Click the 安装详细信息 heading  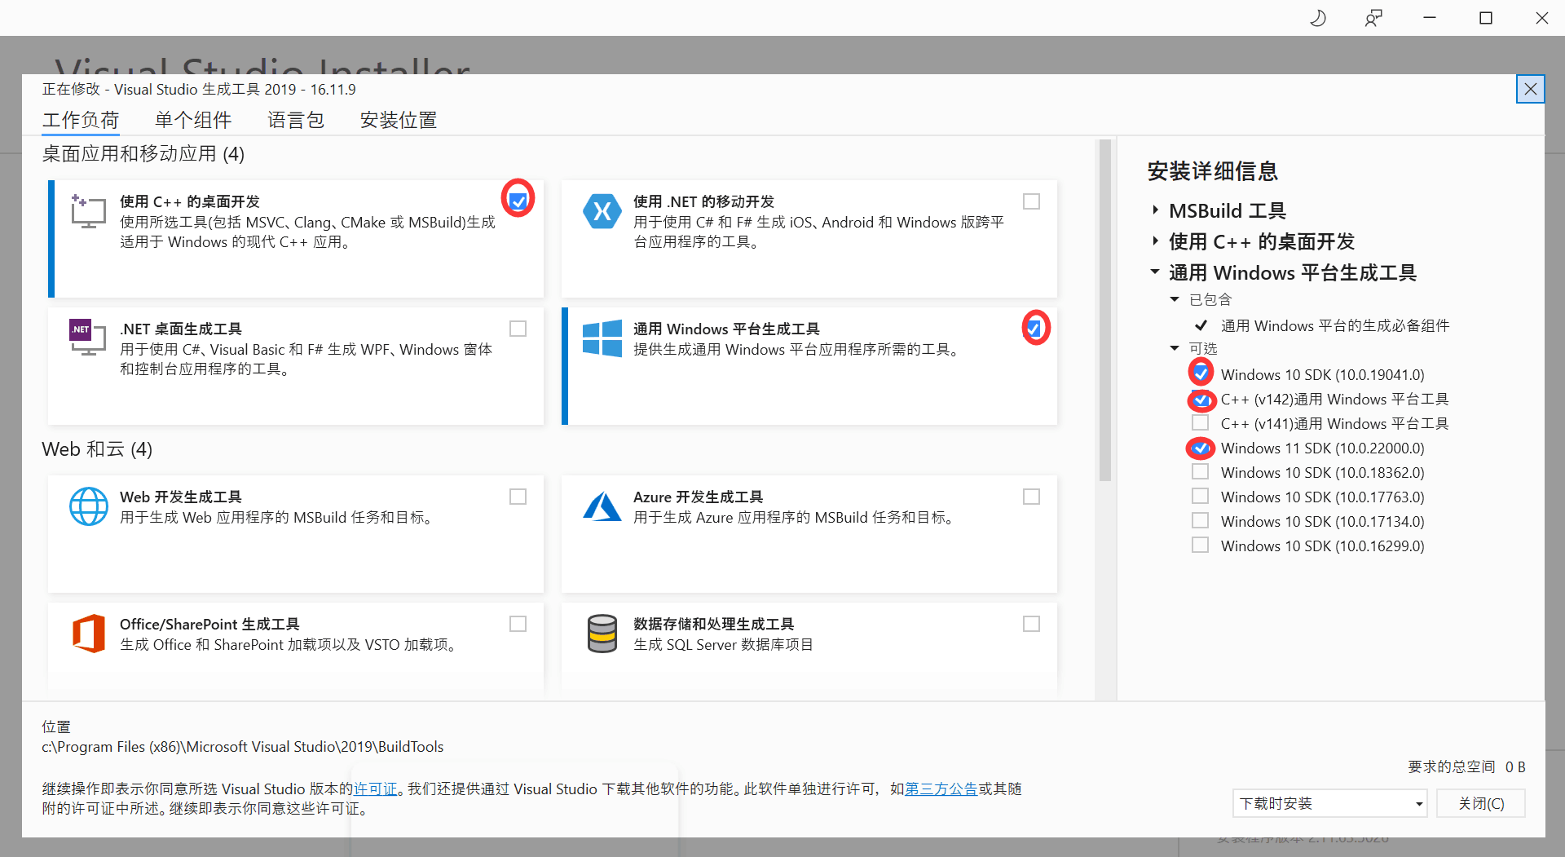click(1213, 171)
